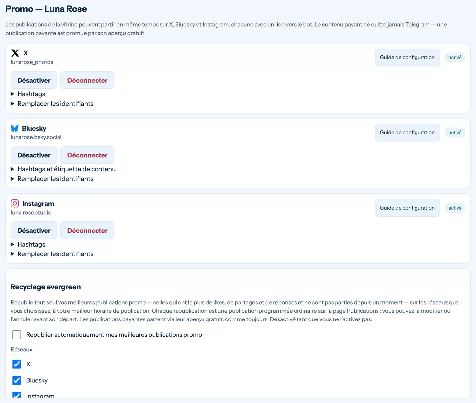
Task: Click the Recyclage evergreen heading
Action: click(46, 287)
